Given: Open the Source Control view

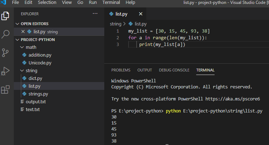Looking at the screenshot, I should [5, 52].
